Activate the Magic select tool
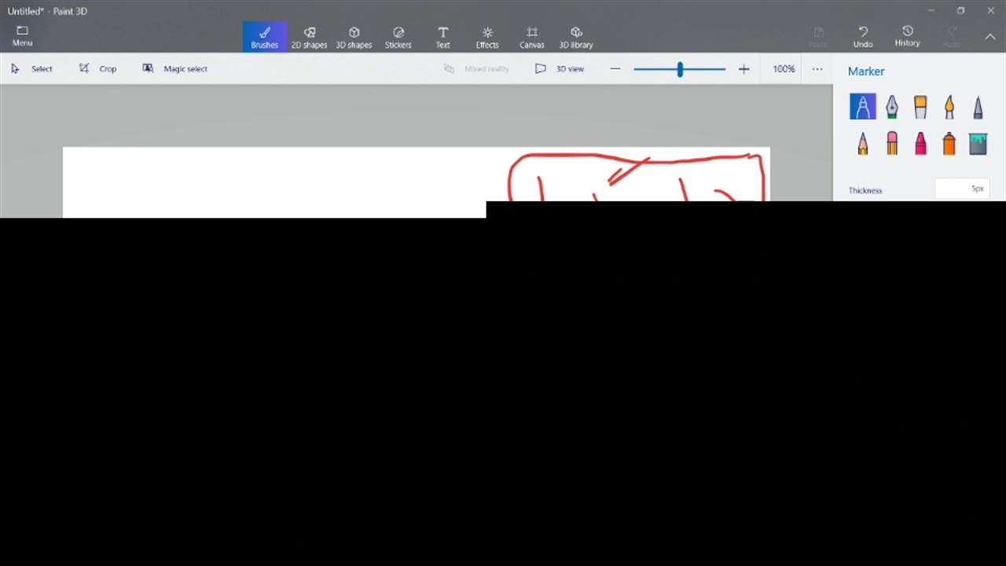Image resolution: width=1006 pixels, height=566 pixels. (x=175, y=69)
